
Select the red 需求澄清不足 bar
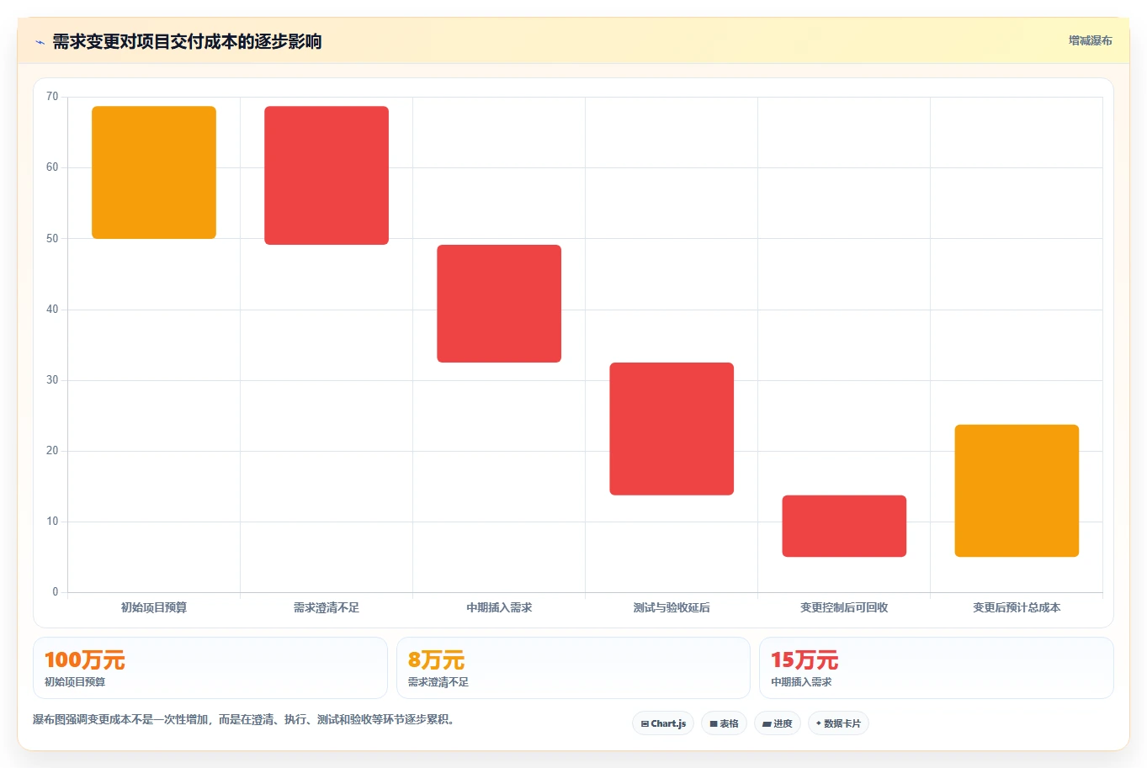tap(327, 176)
